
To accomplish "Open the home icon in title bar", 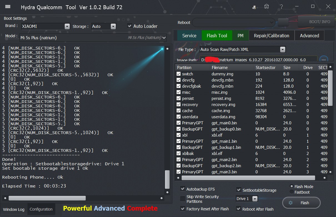I will pyautogui.click(x=267, y=6).
